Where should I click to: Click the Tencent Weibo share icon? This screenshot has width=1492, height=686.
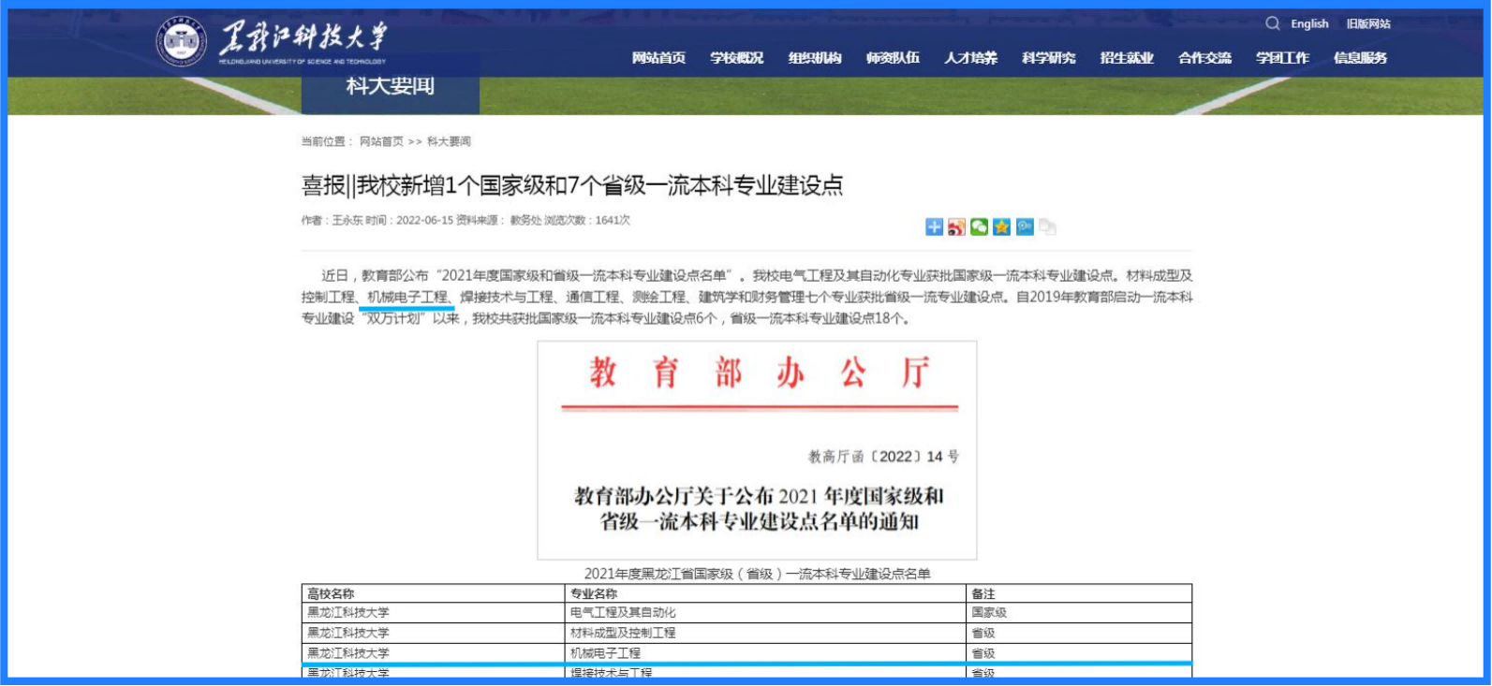coord(1025,226)
